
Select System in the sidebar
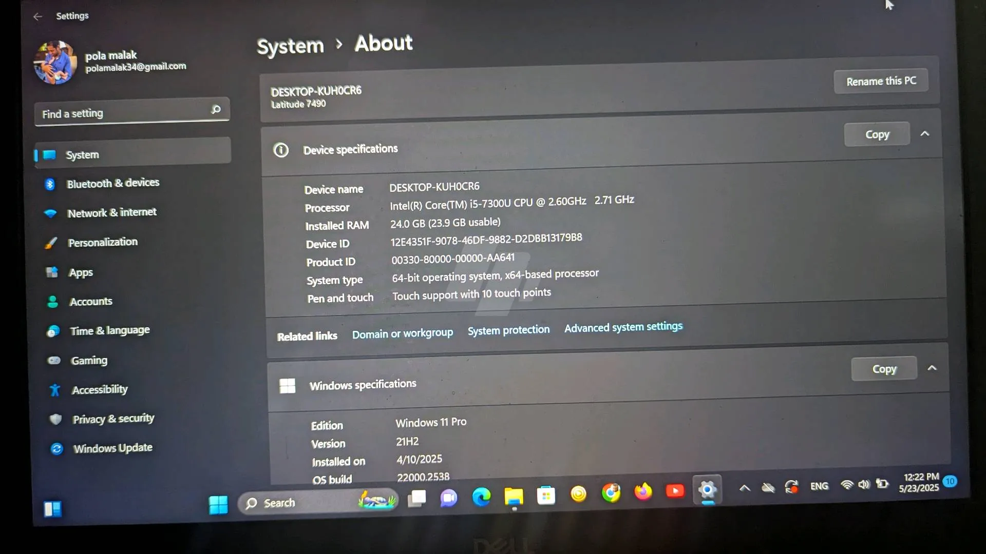[132, 152]
